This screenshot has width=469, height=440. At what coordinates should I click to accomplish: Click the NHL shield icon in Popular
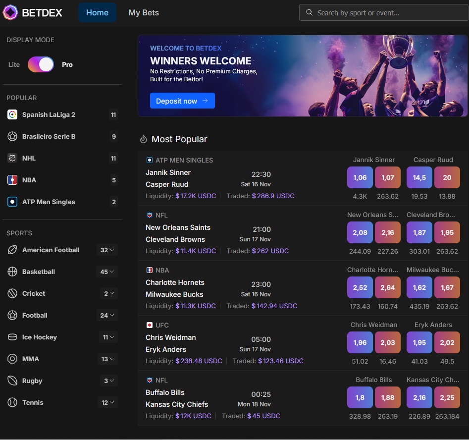click(x=12, y=158)
